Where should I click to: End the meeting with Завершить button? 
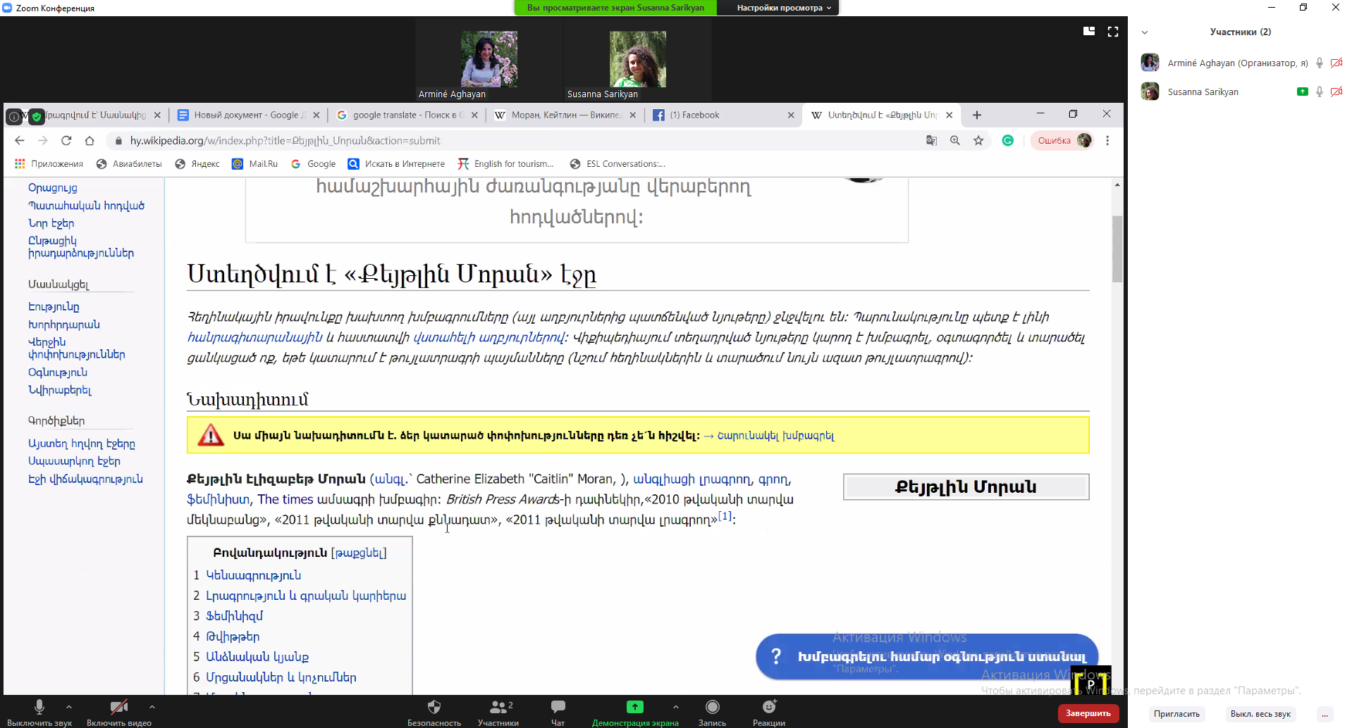tap(1088, 713)
